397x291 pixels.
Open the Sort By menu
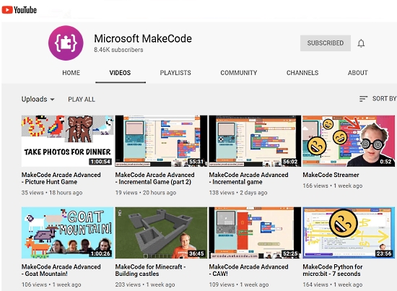(378, 98)
